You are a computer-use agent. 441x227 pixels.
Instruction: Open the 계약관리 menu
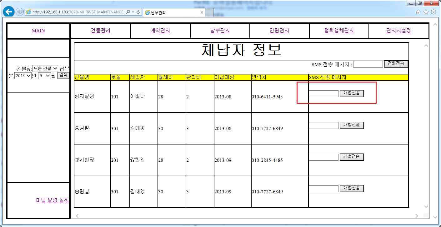(x=160, y=31)
